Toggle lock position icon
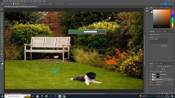 [x=157, y=72]
